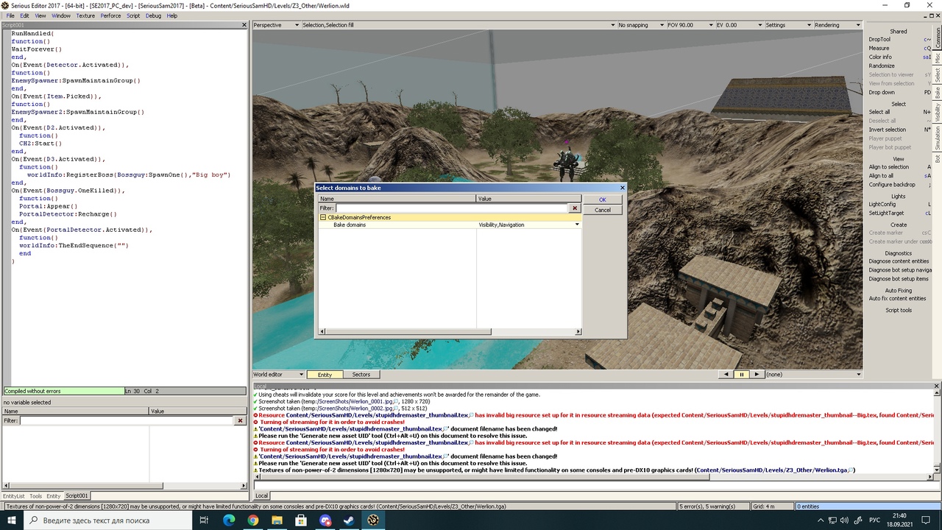Open Microsoft Edge from the taskbar
Image resolution: width=942 pixels, height=530 pixels.
(x=229, y=520)
